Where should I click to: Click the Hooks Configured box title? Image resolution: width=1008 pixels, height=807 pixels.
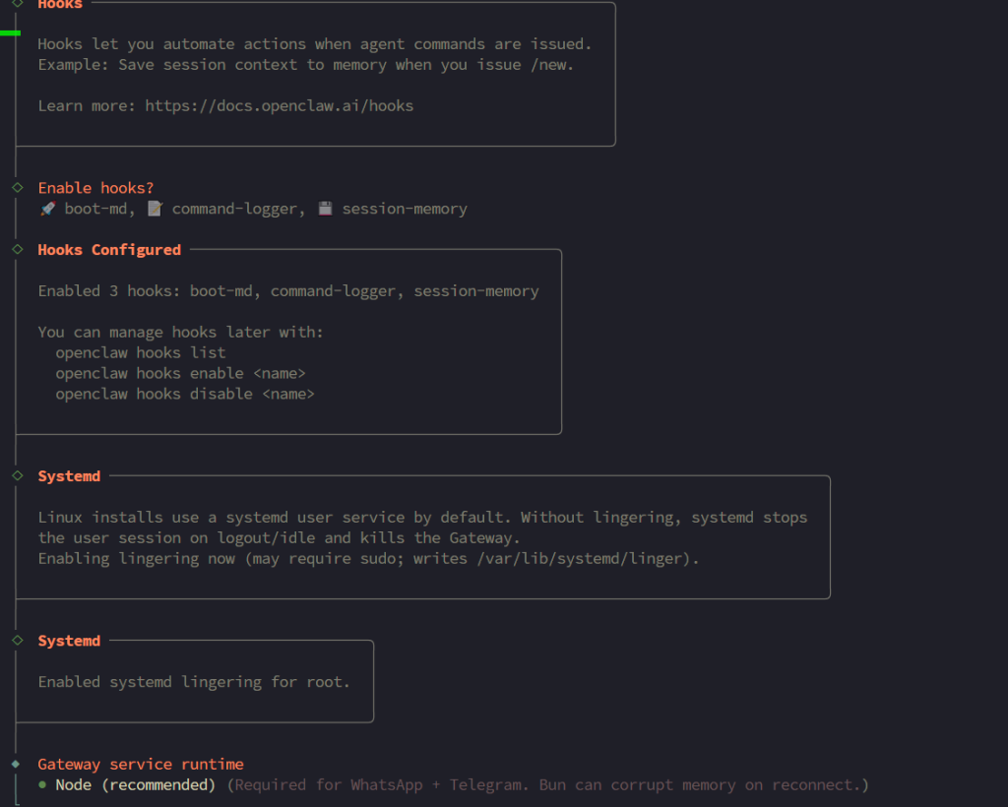tap(109, 250)
